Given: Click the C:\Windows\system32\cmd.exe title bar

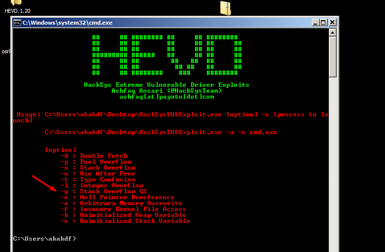Looking at the screenshot, I should point(148,22).
